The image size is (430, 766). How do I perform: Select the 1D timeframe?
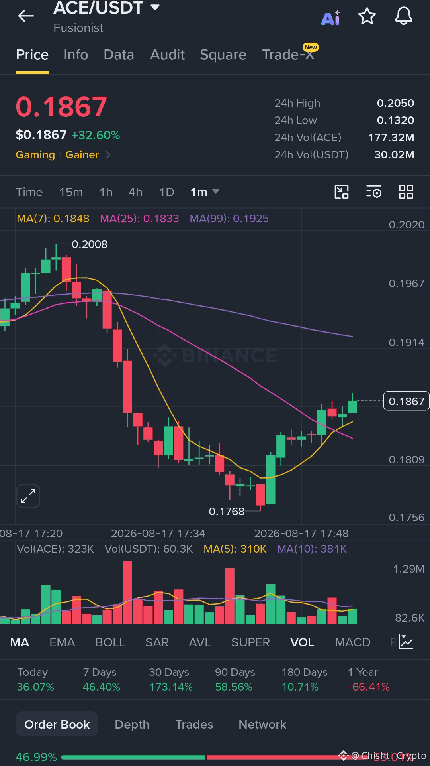point(166,192)
